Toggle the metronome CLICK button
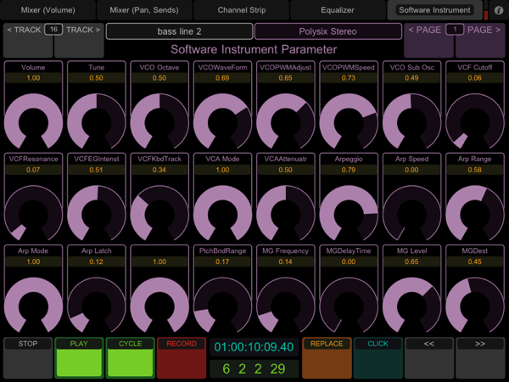Screen dimensions: 509x382 point(378,357)
